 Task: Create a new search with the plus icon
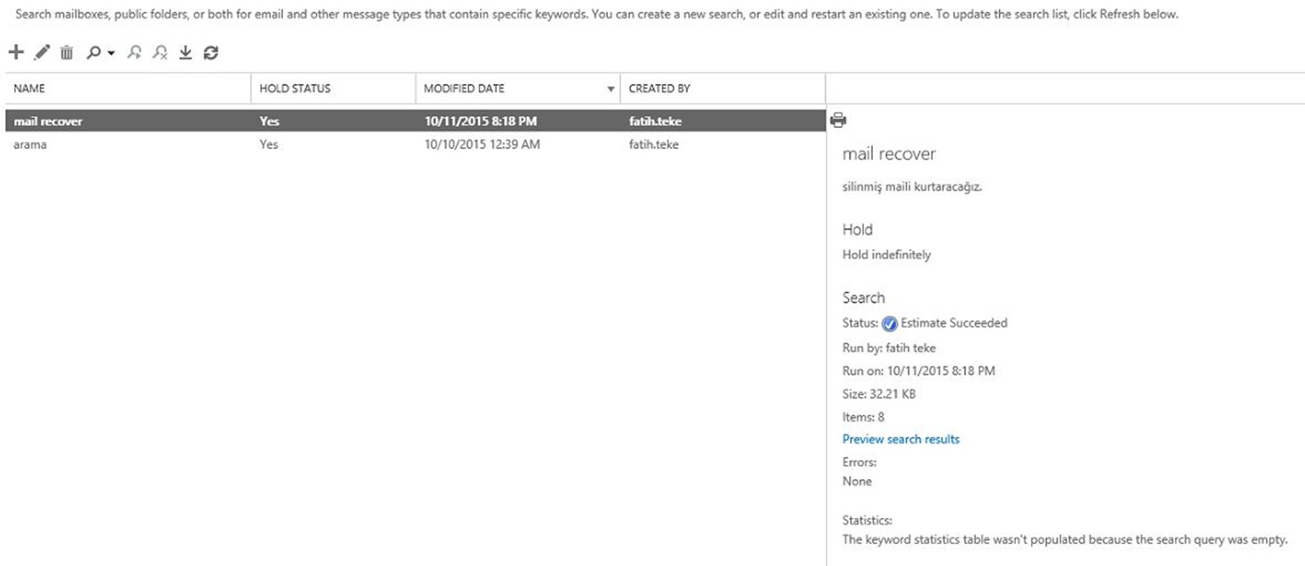click(15, 53)
